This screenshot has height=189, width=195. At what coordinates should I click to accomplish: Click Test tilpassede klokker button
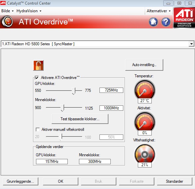pyautogui.click(x=80, y=119)
